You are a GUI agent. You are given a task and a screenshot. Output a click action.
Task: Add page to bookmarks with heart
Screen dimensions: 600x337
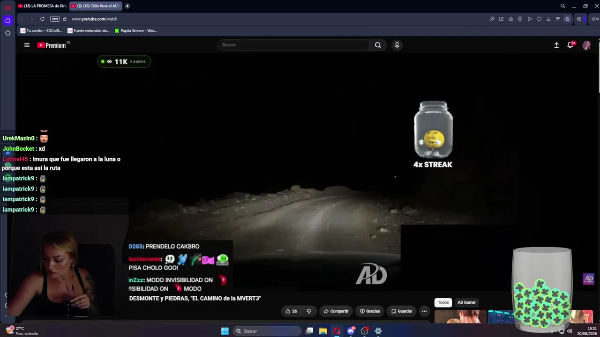539,19
